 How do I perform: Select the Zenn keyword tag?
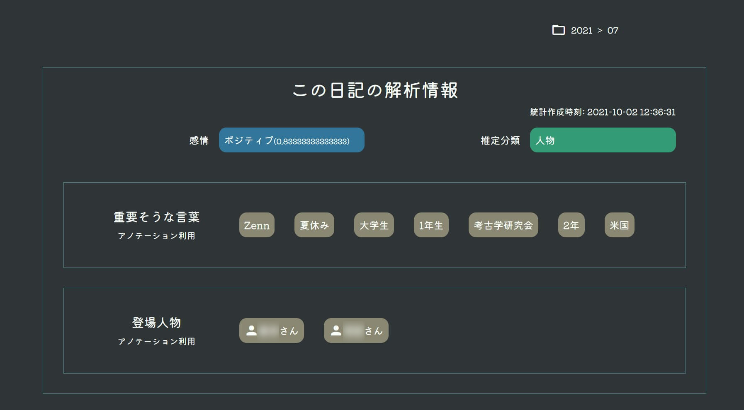[x=257, y=225]
